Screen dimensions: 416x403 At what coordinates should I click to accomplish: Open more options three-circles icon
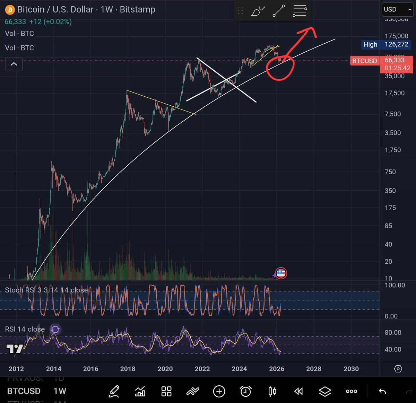pos(352,392)
